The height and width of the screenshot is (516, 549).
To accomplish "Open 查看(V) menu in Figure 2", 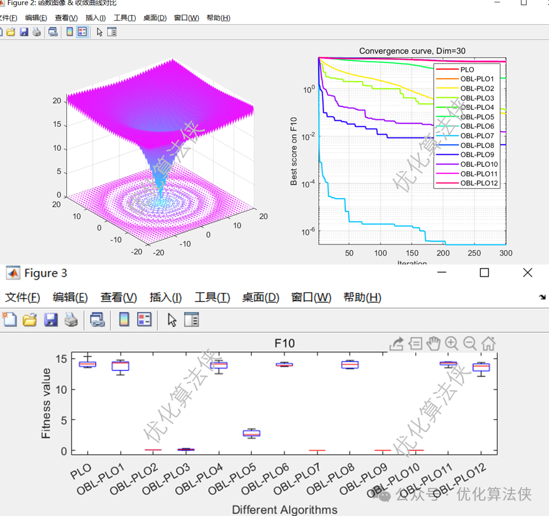I will coord(66,18).
